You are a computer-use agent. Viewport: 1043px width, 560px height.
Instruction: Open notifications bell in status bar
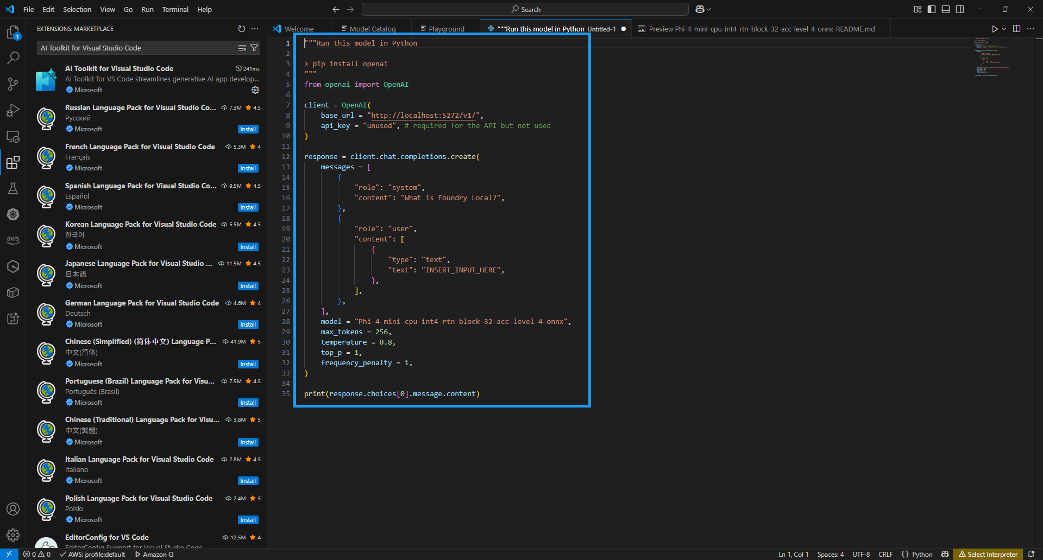tap(1031, 554)
